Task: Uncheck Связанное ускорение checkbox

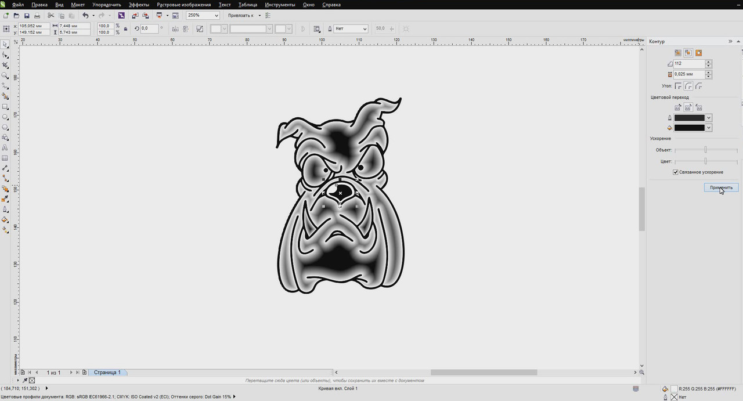Action: pos(676,172)
